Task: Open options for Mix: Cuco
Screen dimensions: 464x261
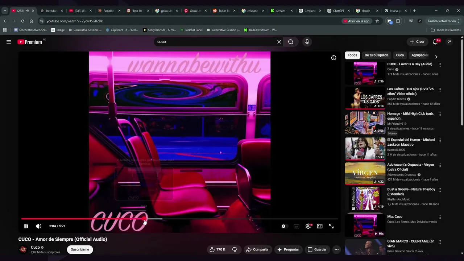Action: click(x=440, y=217)
